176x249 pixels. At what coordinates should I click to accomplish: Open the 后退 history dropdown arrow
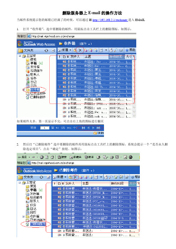click(29, 157)
